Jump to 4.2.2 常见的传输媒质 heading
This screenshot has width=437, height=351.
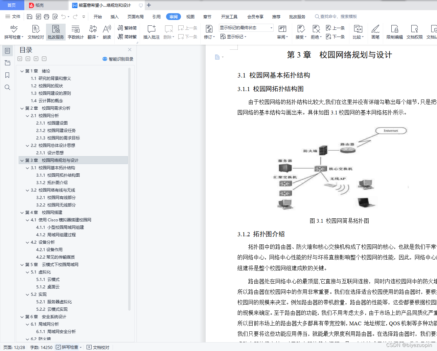coord(55,257)
